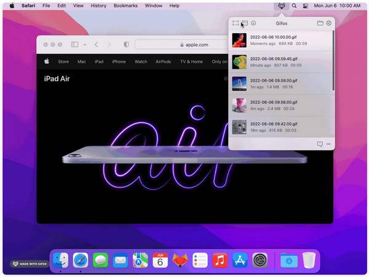369x277 pixels.
Task: Open the Window menu
Action: 153,6
